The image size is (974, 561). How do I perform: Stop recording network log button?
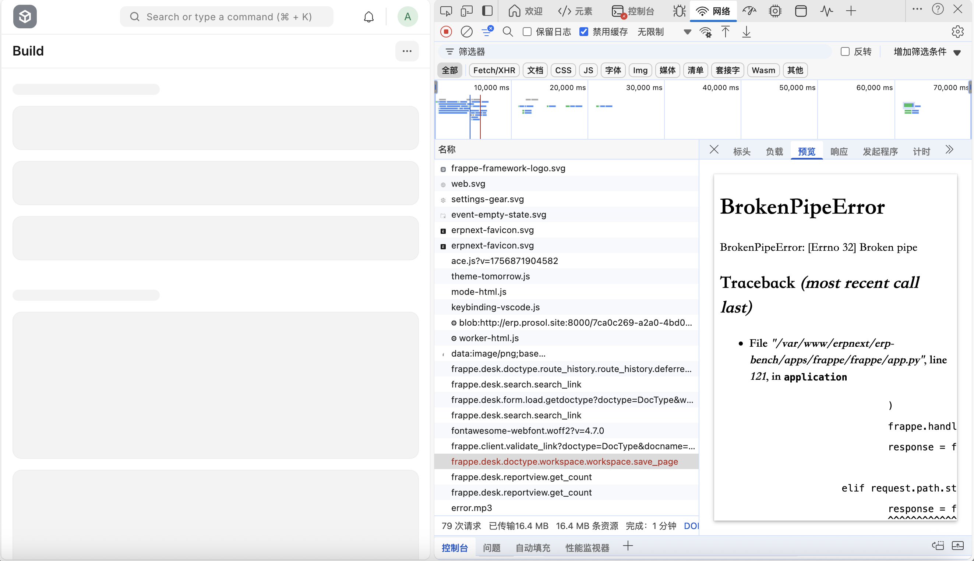pos(446,32)
